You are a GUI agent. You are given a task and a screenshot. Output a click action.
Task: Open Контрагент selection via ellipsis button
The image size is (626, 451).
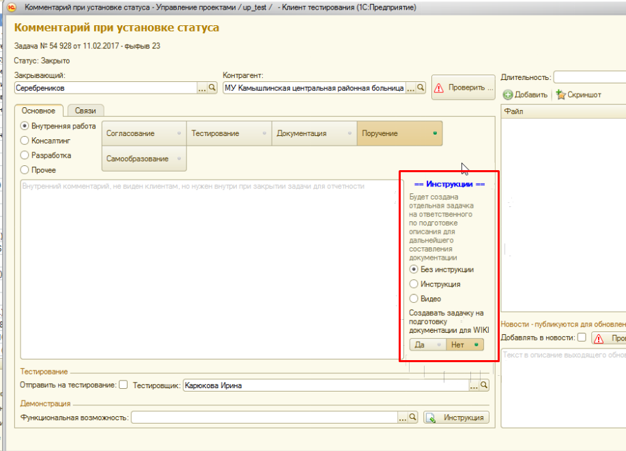click(410, 88)
